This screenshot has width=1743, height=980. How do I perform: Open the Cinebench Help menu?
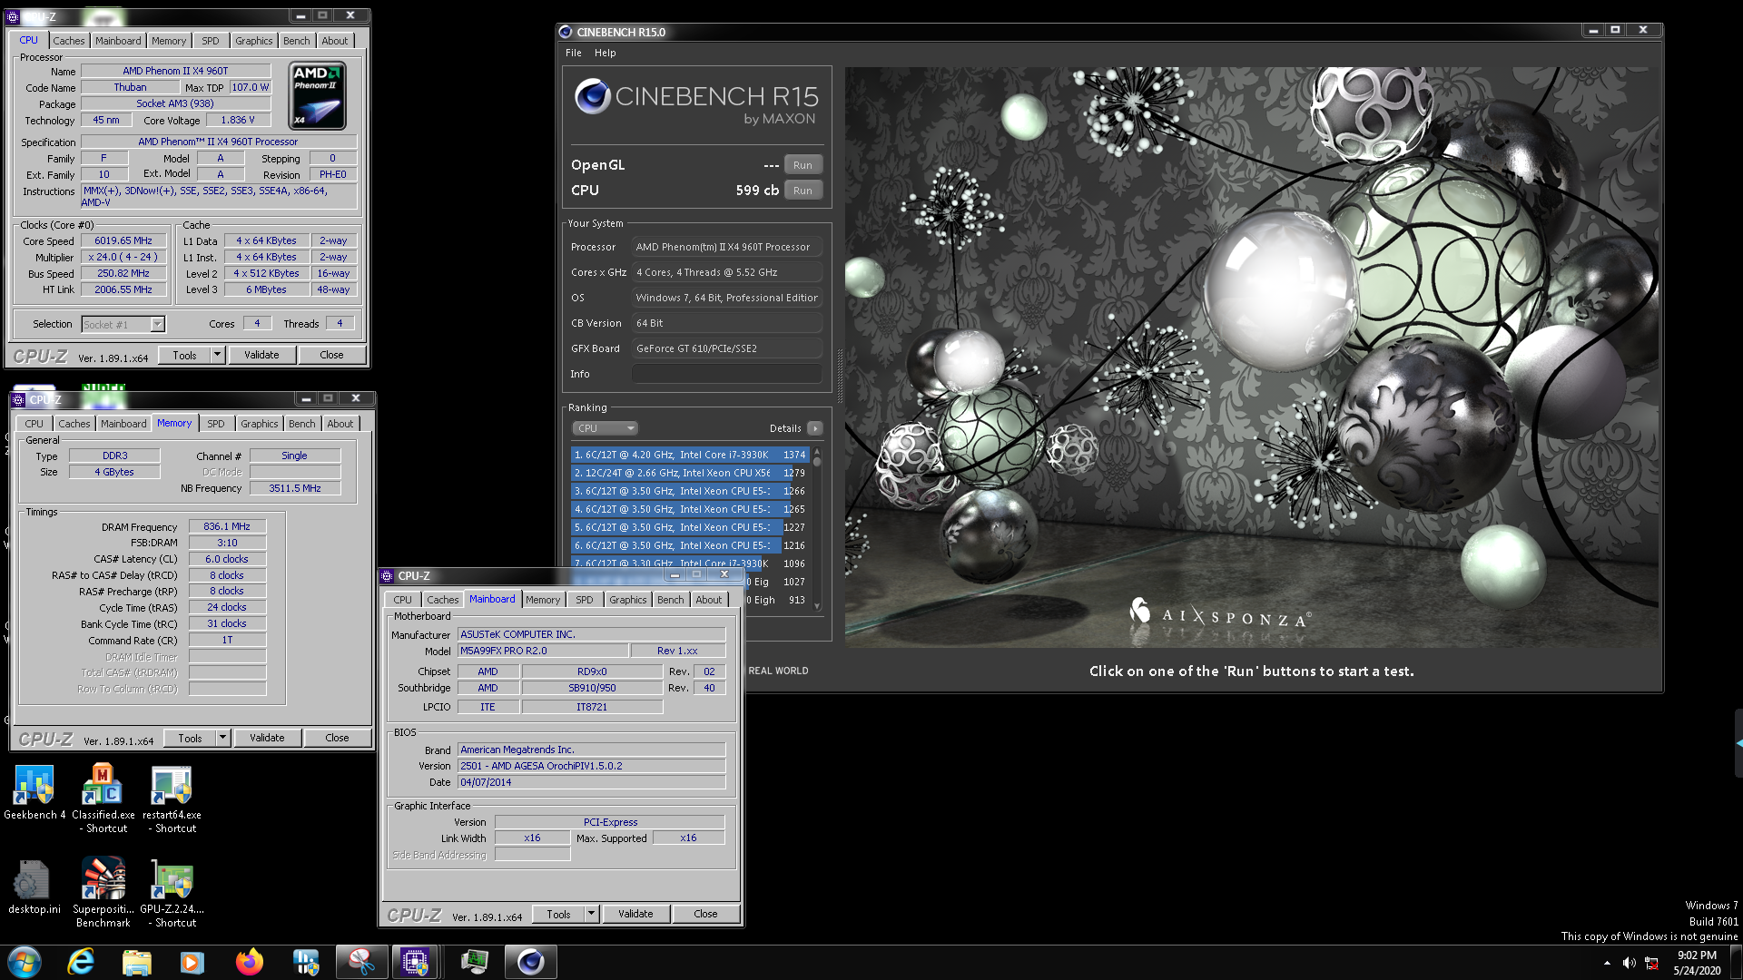[x=606, y=53]
